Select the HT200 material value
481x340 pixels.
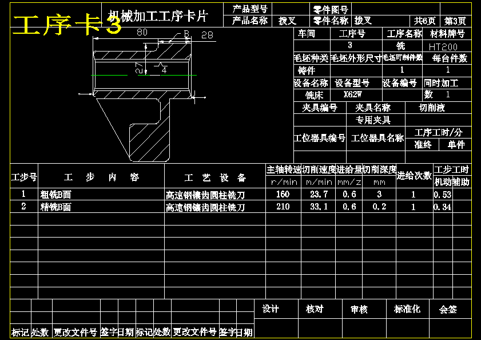[x=443, y=47]
